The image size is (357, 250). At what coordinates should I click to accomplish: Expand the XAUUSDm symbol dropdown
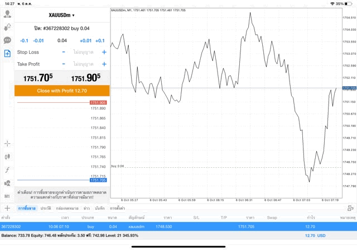click(x=61, y=16)
